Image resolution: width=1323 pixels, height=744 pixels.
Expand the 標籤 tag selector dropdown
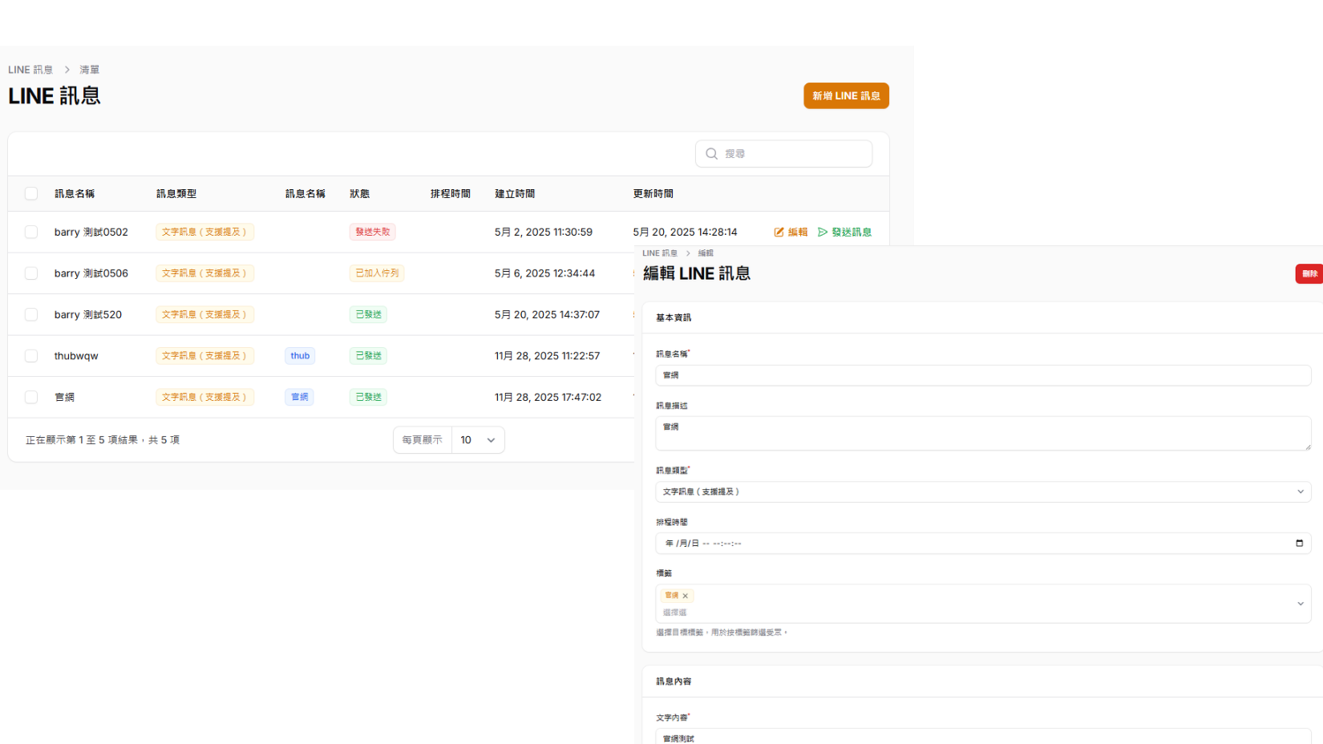coord(1300,604)
